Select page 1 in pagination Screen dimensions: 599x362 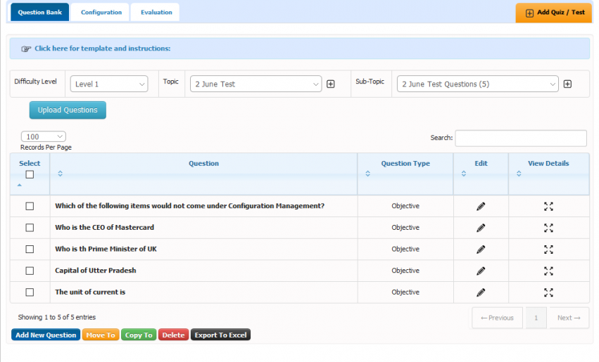tap(536, 318)
